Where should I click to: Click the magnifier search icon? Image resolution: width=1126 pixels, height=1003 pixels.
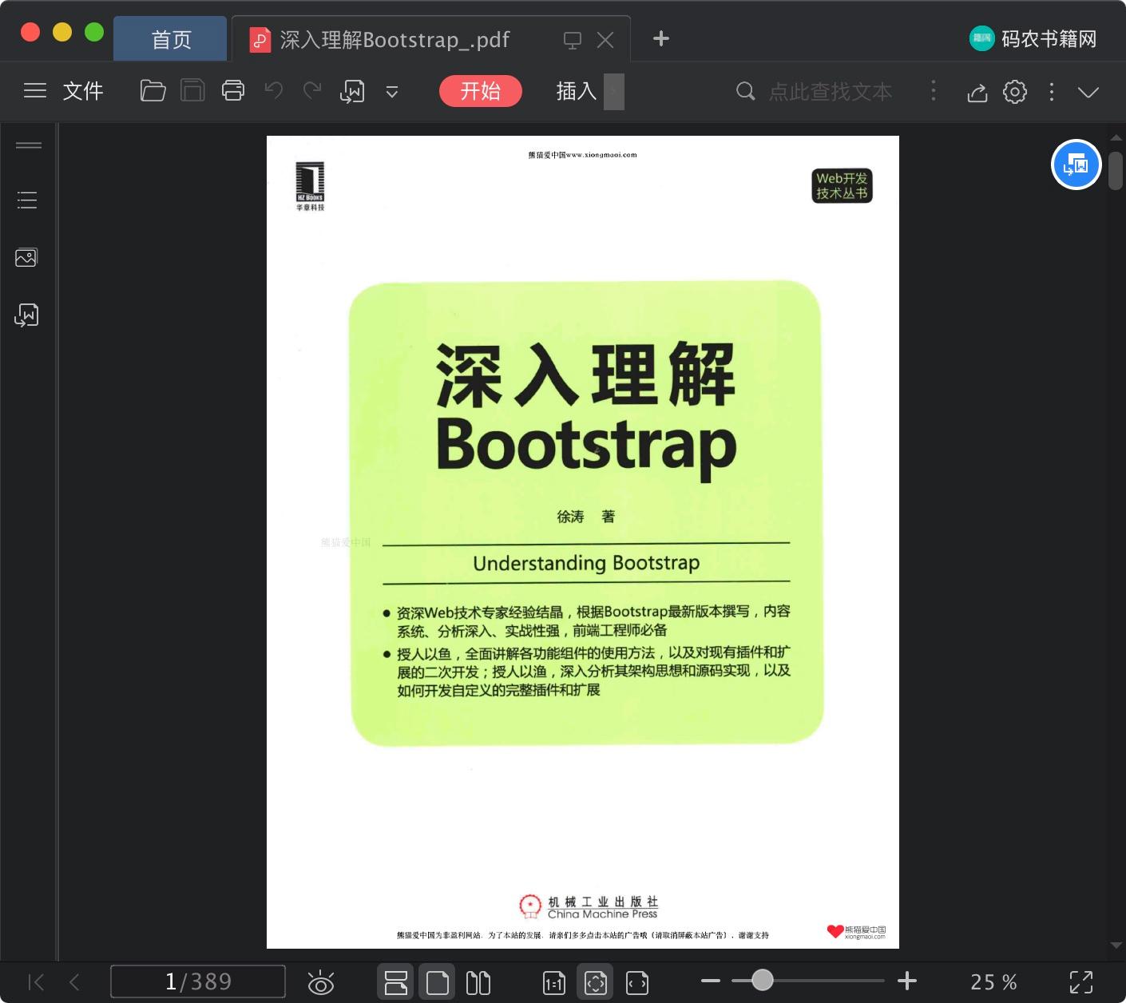click(x=745, y=92)
